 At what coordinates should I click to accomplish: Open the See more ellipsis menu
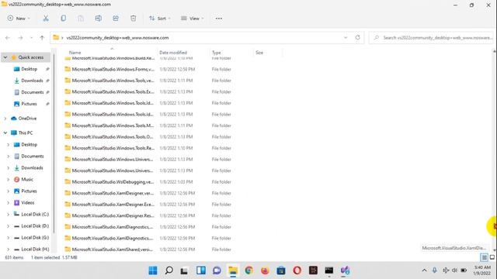tap(219, 19)
